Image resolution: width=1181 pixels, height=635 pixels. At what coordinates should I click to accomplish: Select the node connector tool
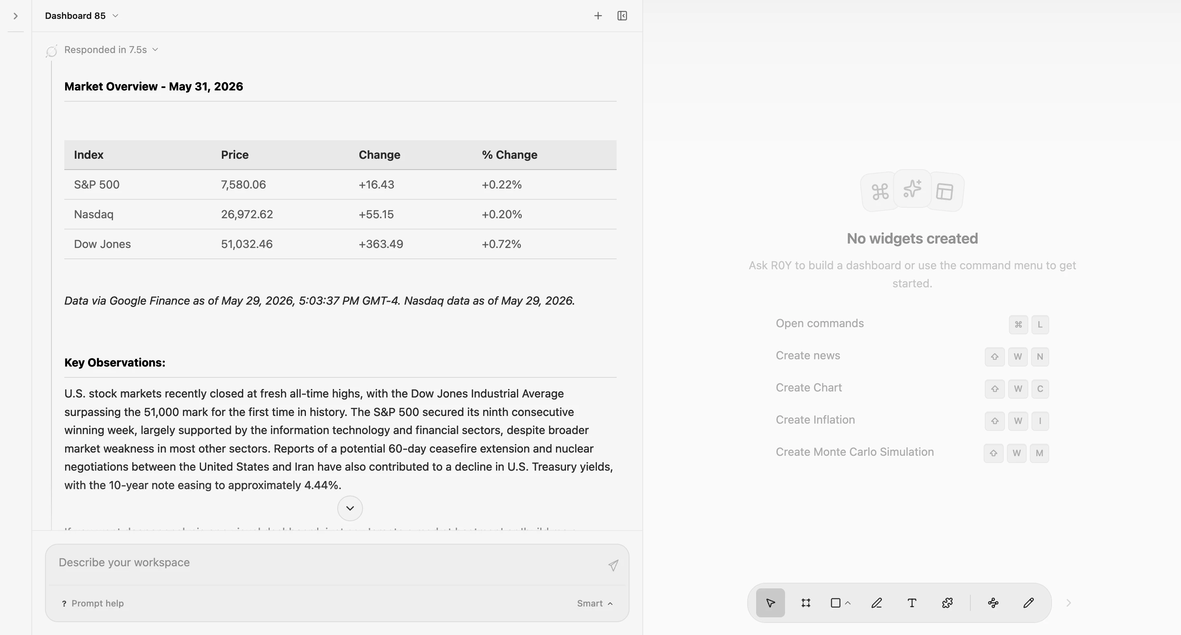pos(993,603)
